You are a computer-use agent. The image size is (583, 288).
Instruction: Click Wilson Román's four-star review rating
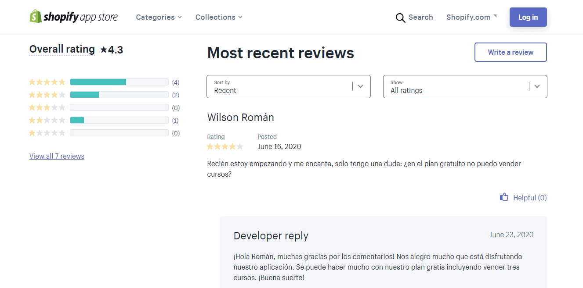pyautogui.click(x=225, y=146)
